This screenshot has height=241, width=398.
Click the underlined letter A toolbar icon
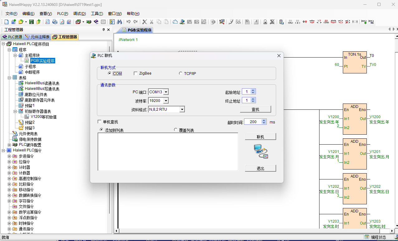click(x=256, y=22)
